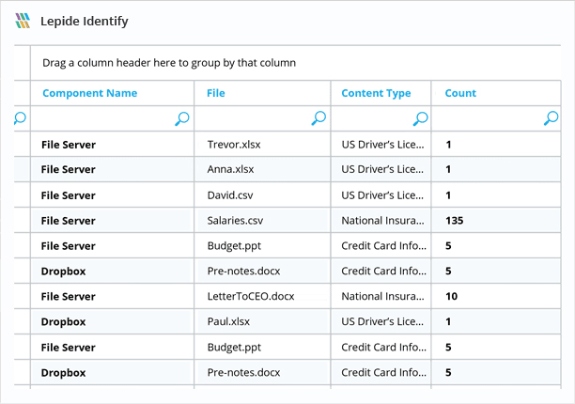Select the Salaries.csv file entry
This screenshot has height=404, width=575.
click(237, 221)
